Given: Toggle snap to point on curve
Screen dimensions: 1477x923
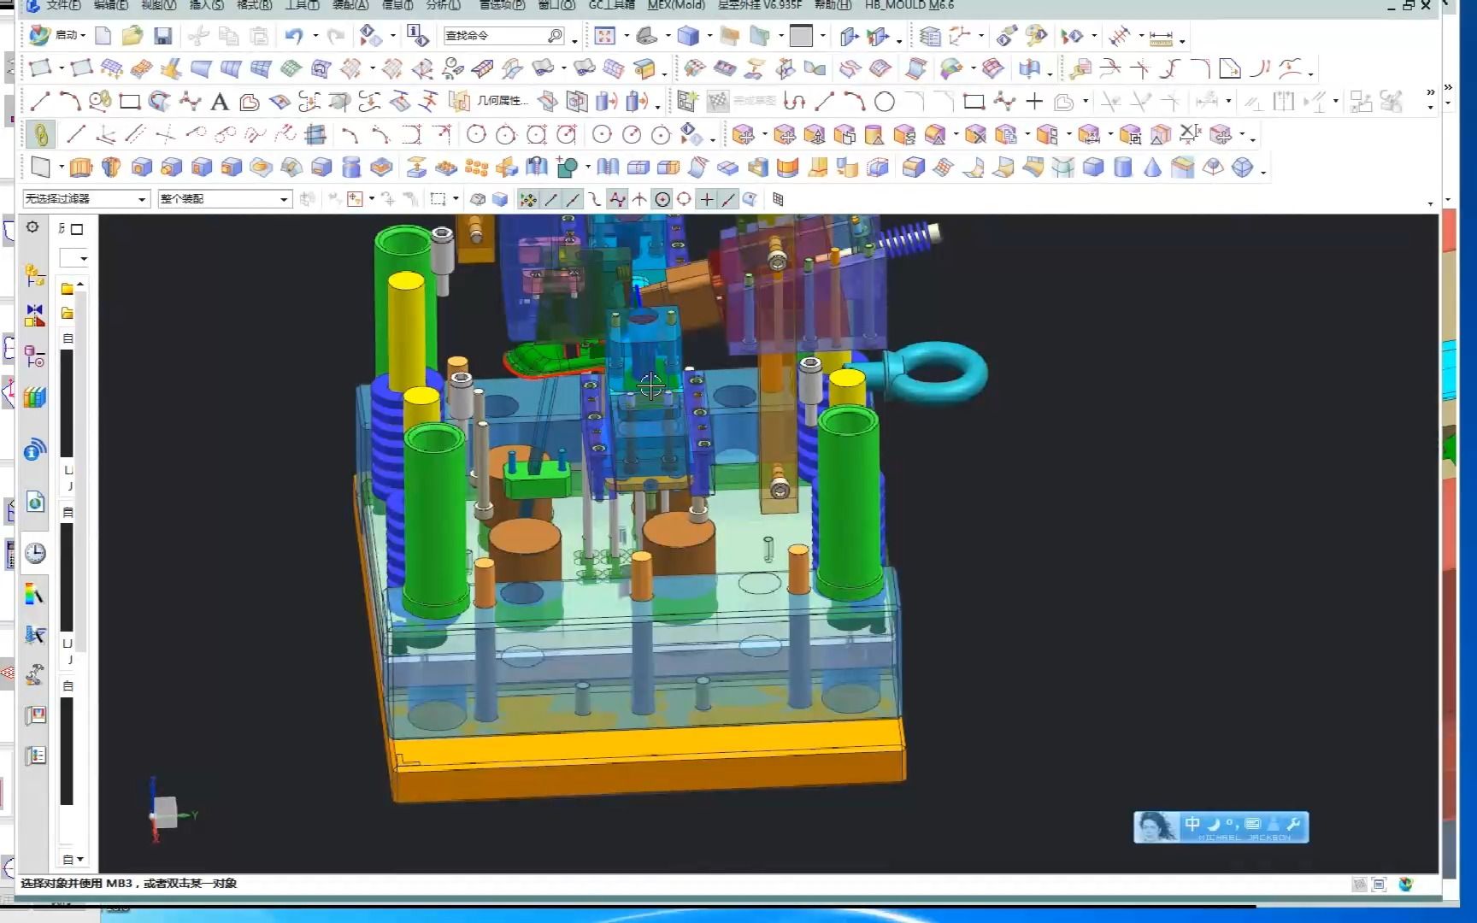Looking at the screenshot, I should (x=728, y=199).
